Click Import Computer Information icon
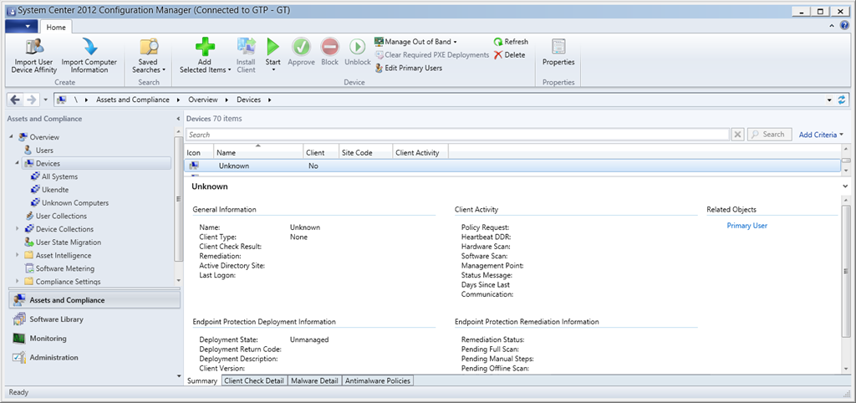 pos(89,47)
